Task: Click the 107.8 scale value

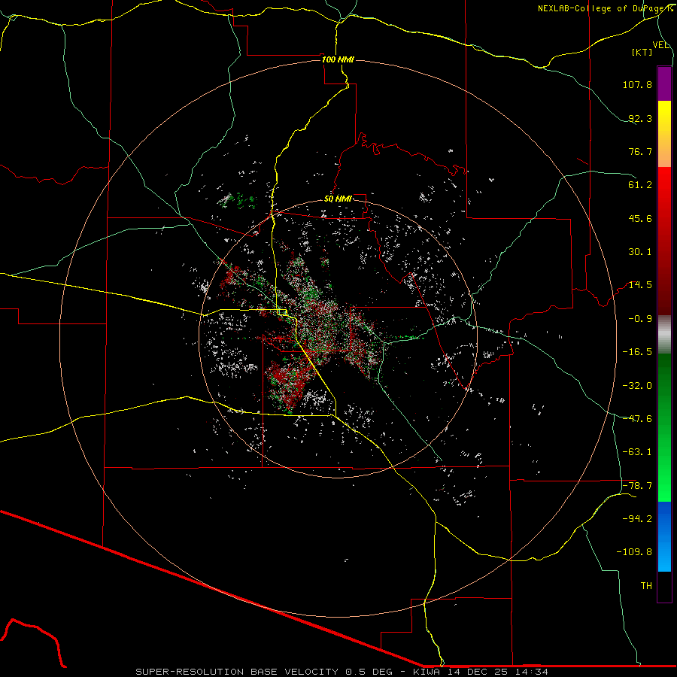Action: click(x=637, y=84)
